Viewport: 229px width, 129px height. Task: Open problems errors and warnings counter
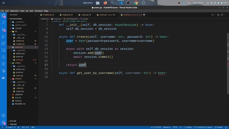pyautogui.click(x=25, y=127)
